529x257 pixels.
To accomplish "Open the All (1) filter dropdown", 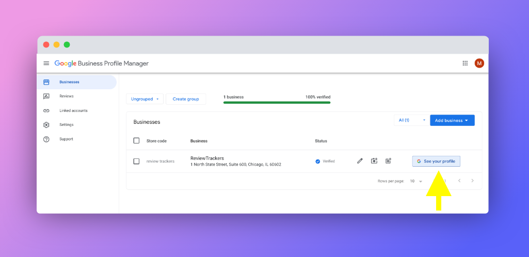I will click(x=412, y=120).
